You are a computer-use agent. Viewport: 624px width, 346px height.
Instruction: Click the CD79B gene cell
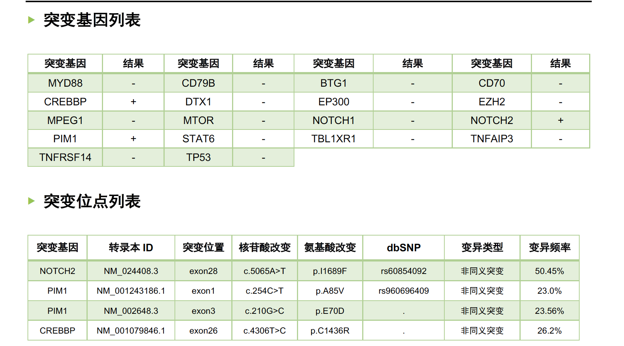coord(198,83)
